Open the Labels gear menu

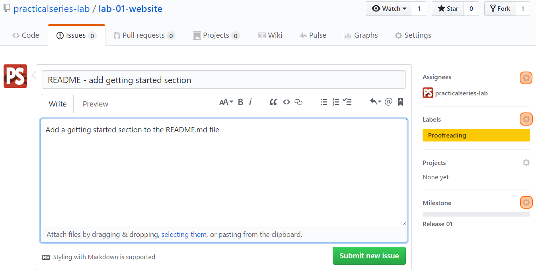click(x=526, y=119)
